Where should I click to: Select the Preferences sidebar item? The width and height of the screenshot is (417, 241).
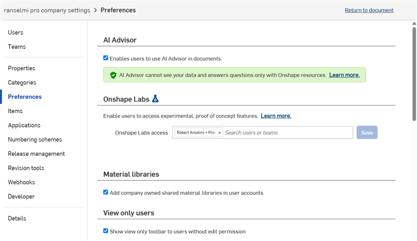tap(25, 97)
